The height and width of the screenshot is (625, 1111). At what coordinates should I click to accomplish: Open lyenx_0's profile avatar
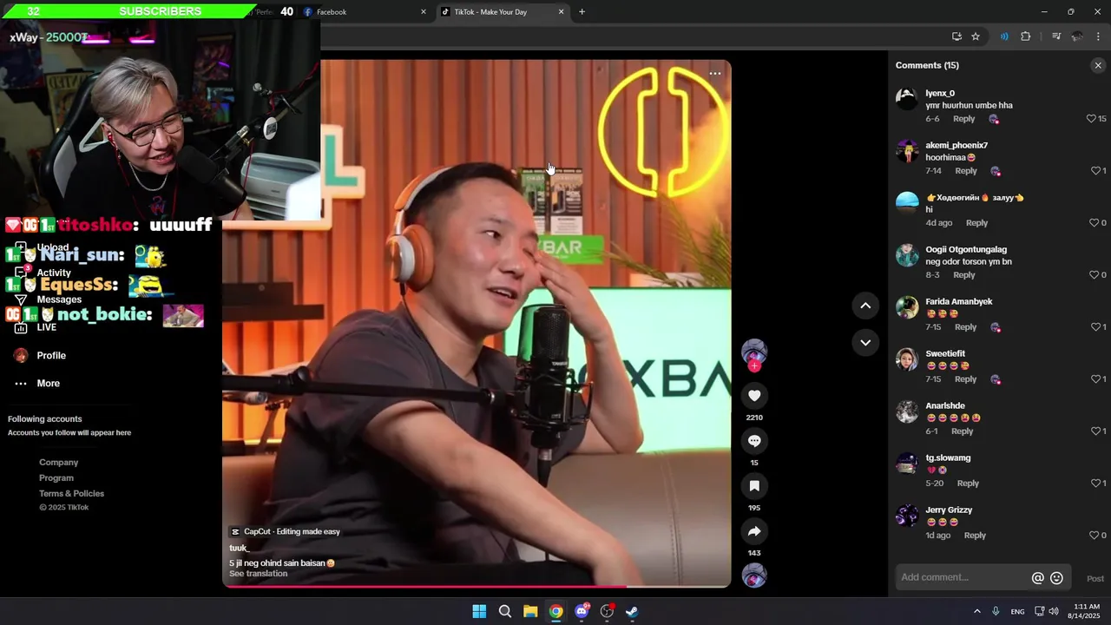[x=907, y=99]
